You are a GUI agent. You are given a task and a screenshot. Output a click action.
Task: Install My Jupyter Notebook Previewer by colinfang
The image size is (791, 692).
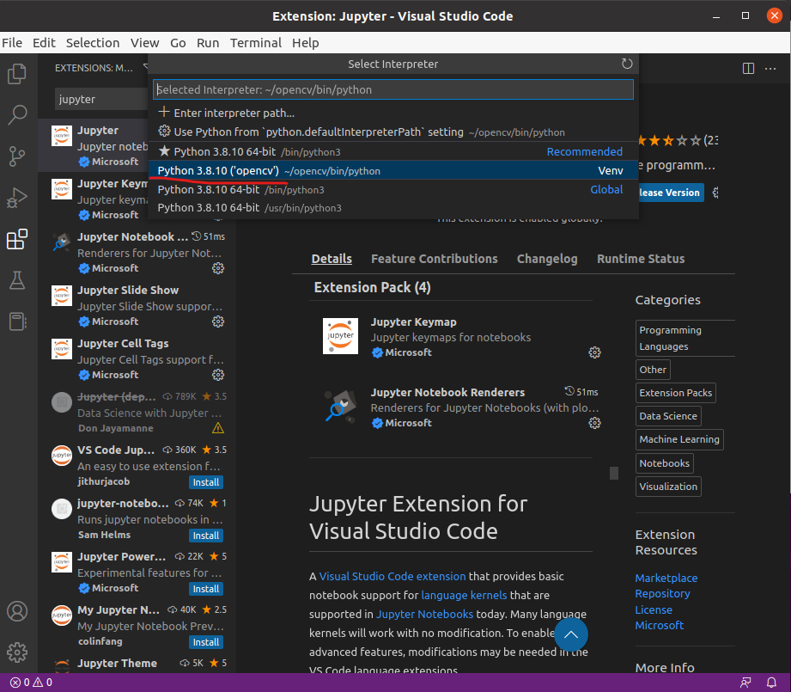206,642
